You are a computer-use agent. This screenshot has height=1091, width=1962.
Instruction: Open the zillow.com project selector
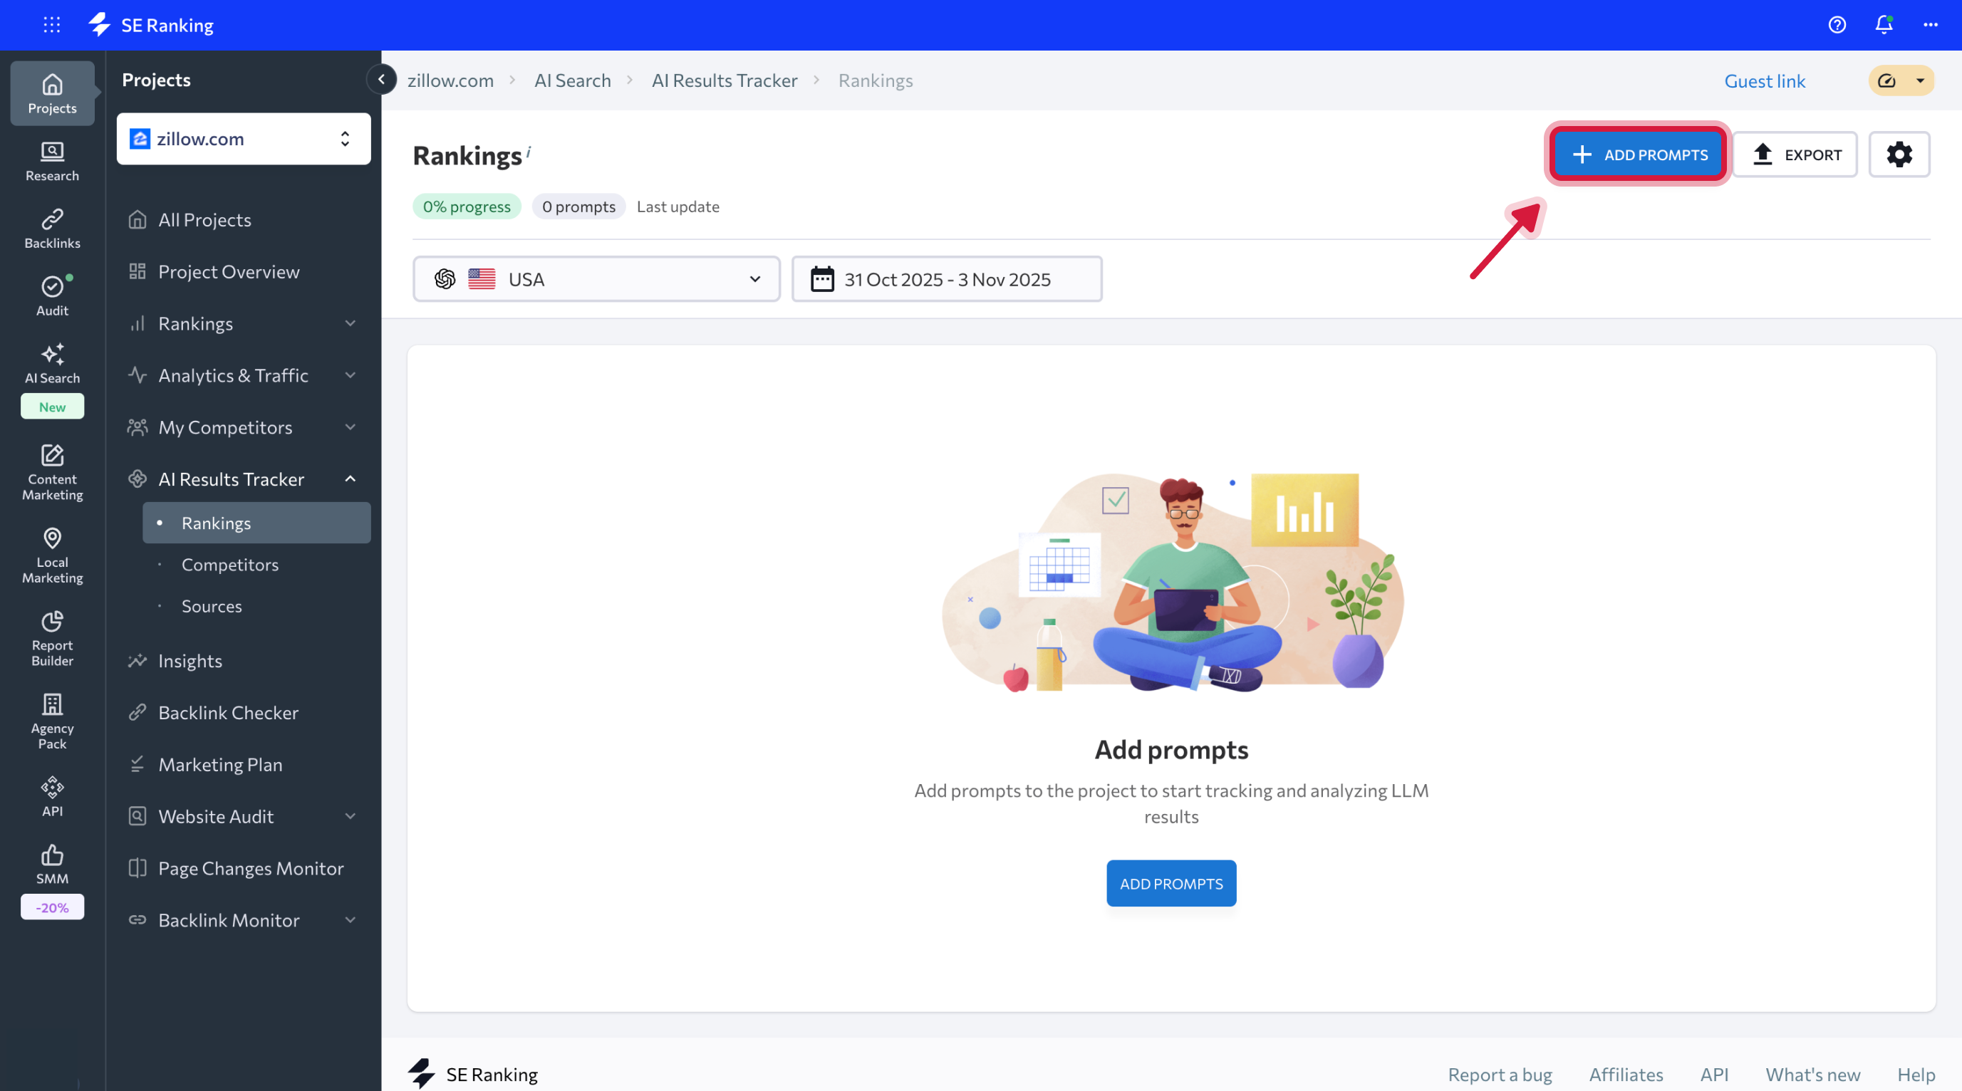243,139
